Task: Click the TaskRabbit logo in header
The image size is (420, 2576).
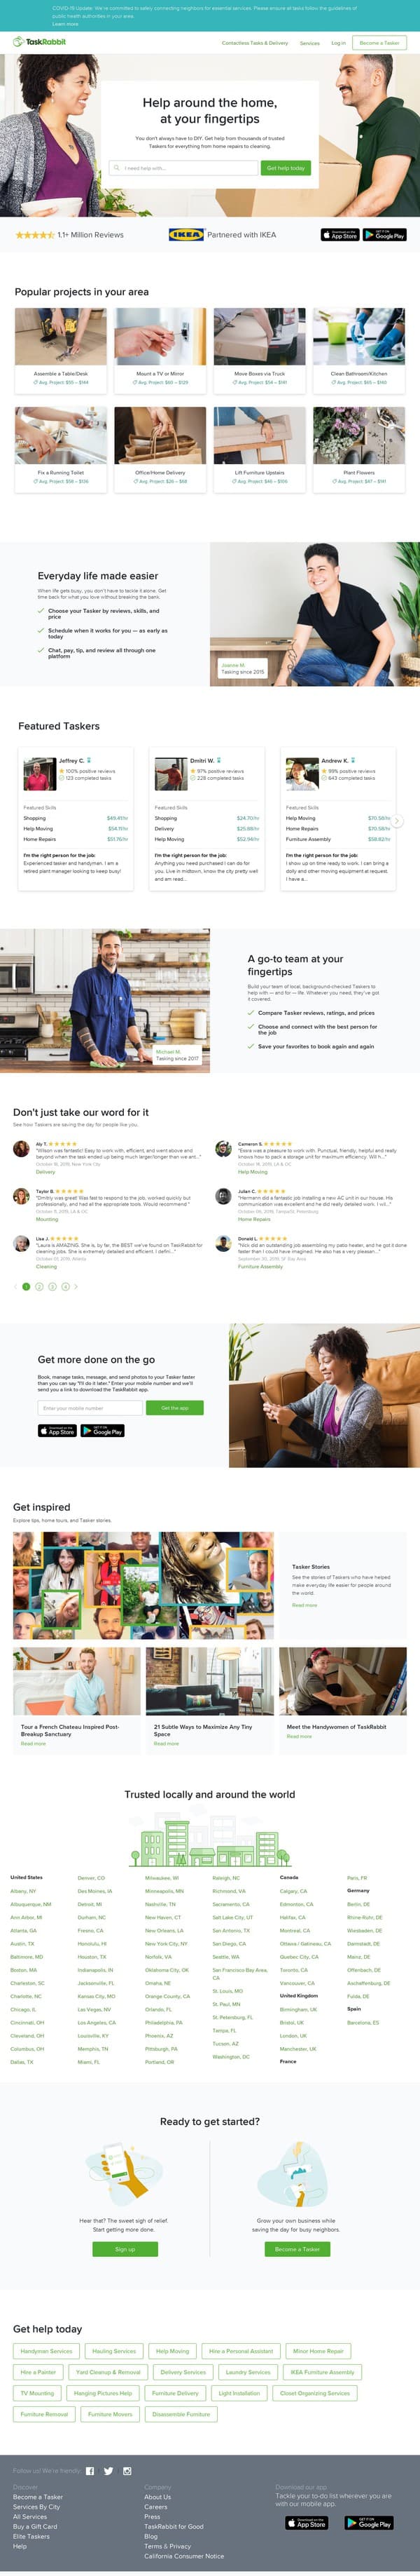Action: (39, 42)
